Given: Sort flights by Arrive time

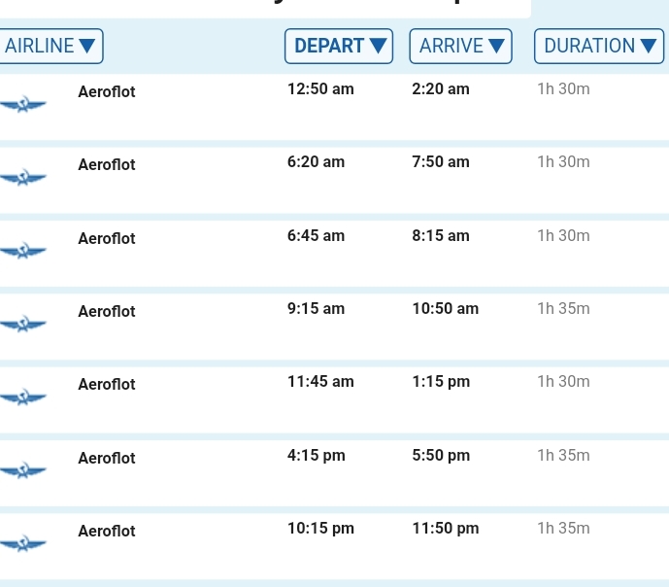Looking at the screenshot, I should [460, 46].
